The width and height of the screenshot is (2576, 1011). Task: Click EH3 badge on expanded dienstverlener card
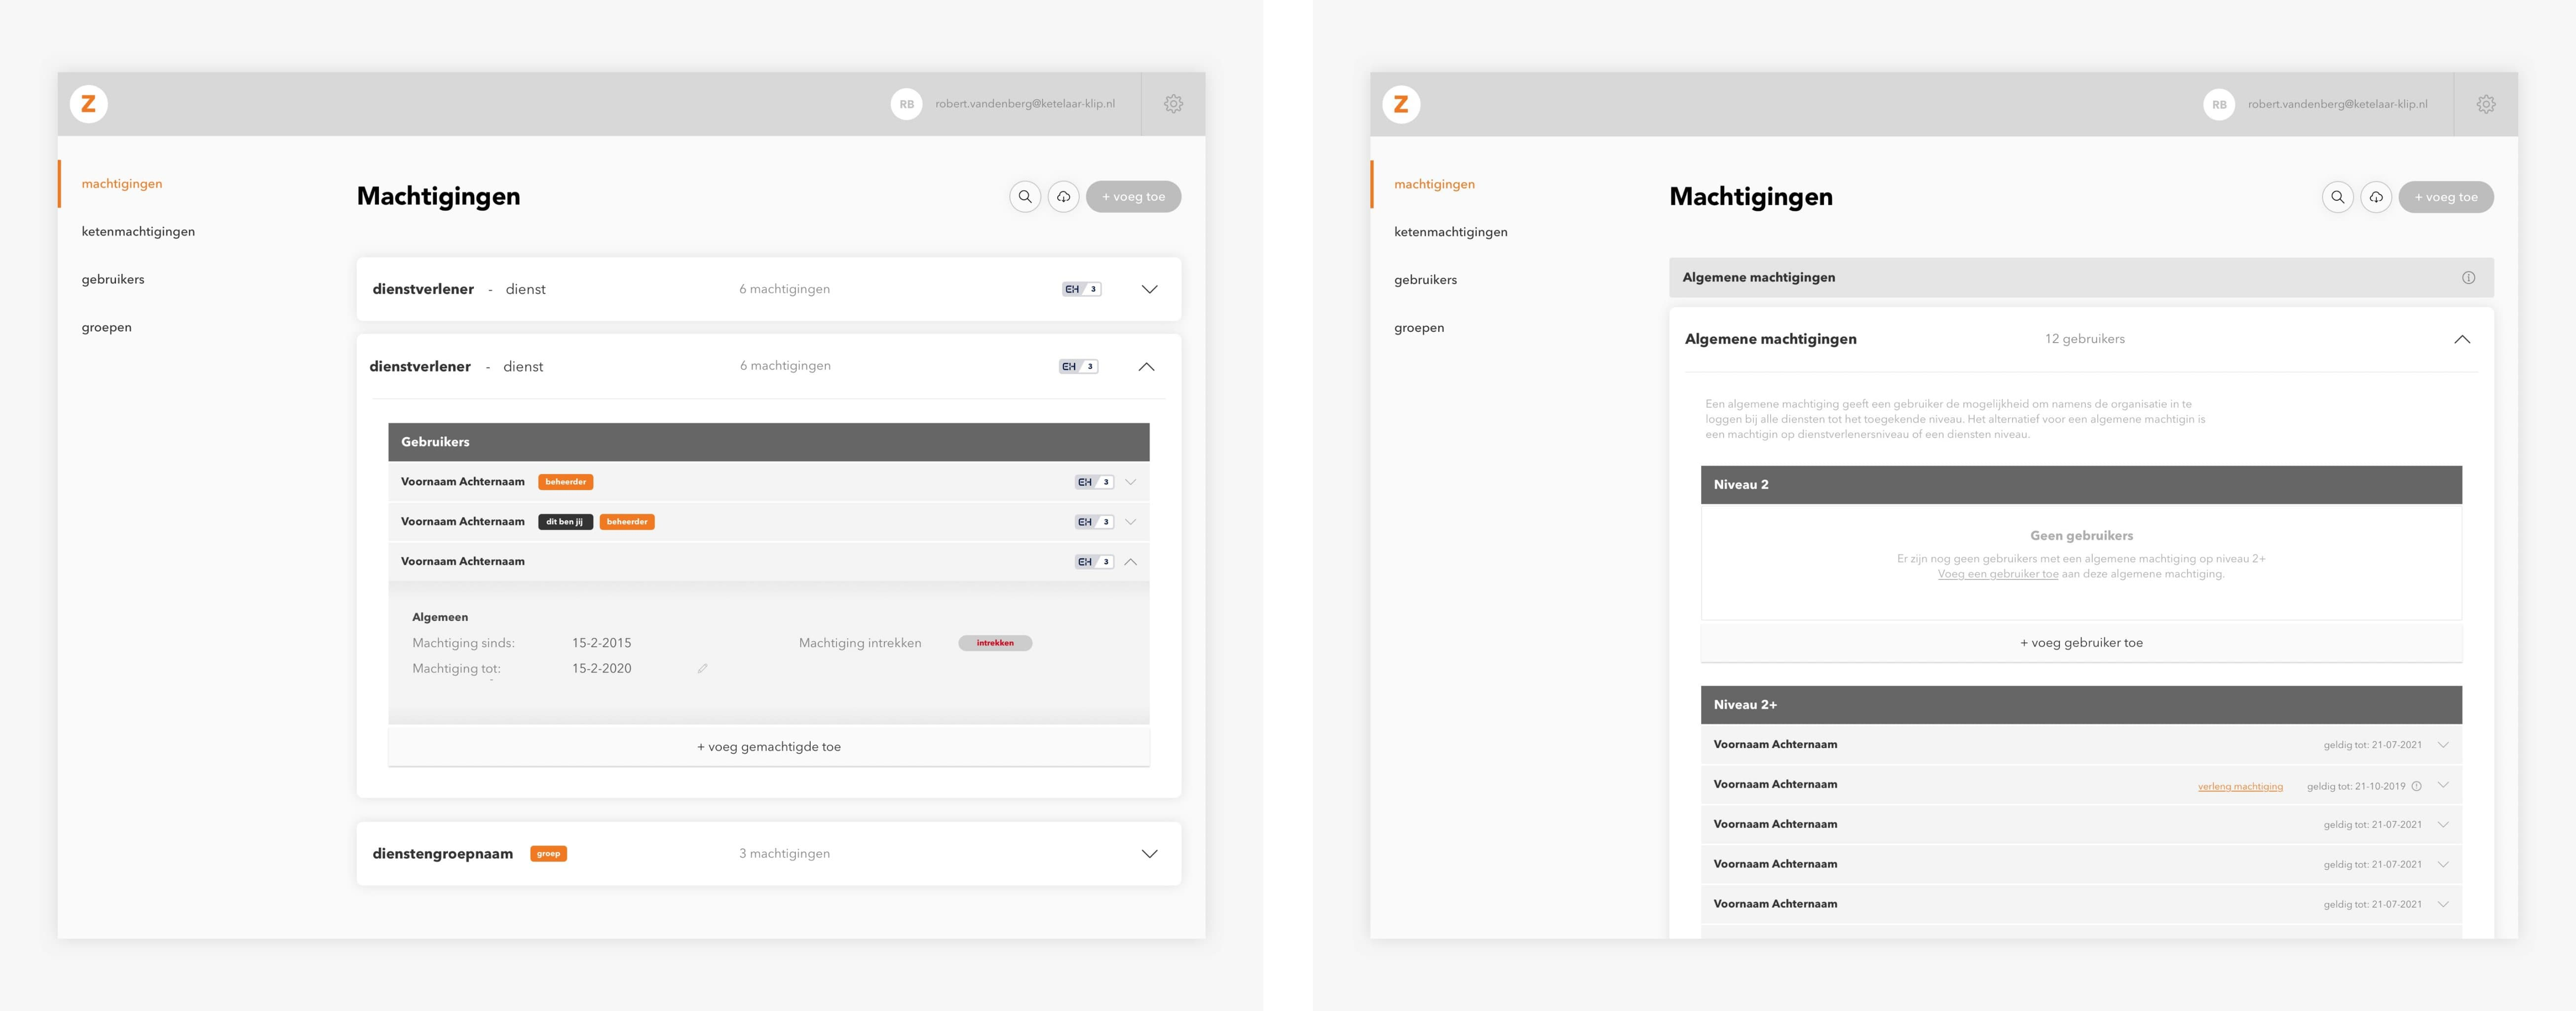(1079, 367)
